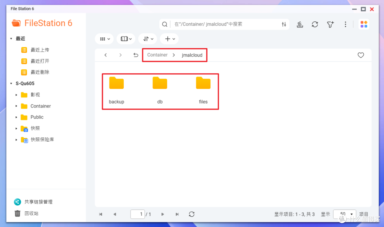
Task: Go to previous page
Action: pos(115,214)
